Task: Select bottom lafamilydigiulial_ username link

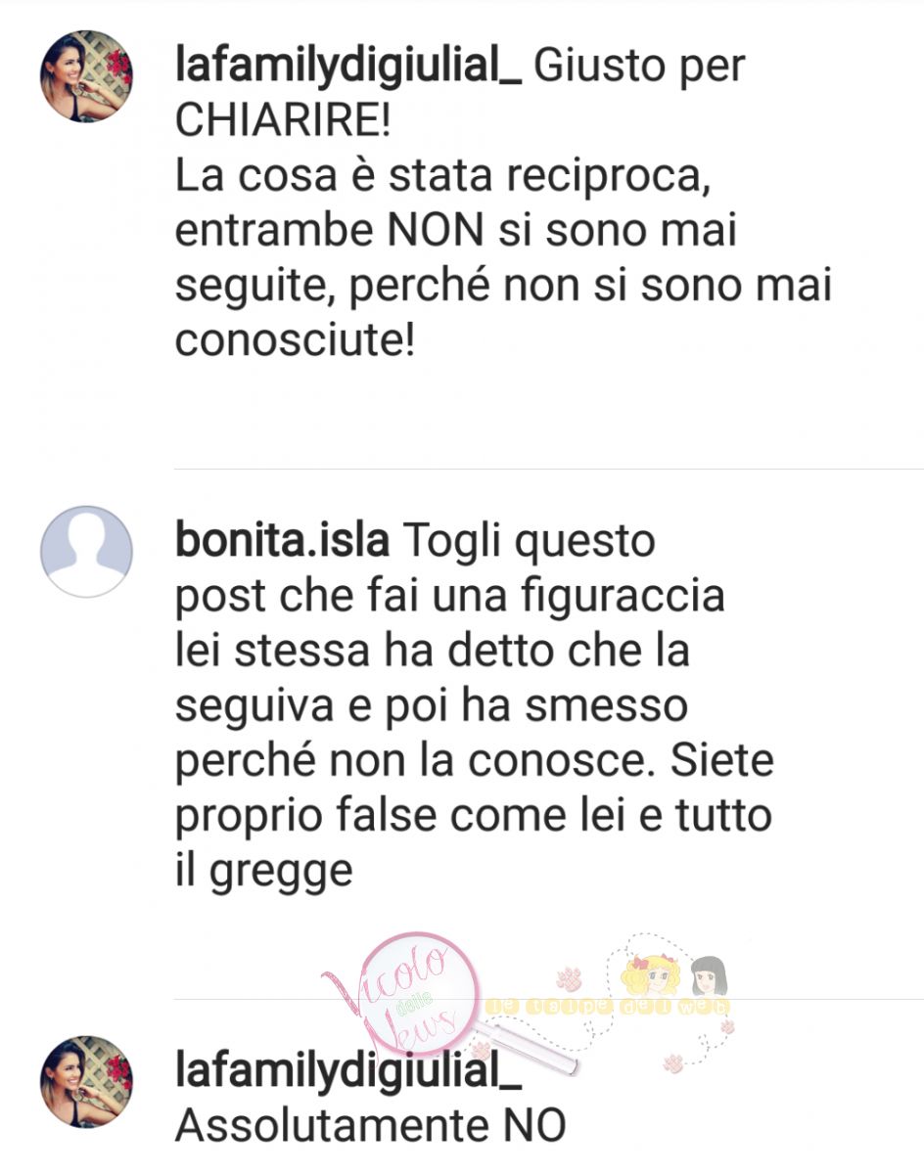Action: (348, 1072)
